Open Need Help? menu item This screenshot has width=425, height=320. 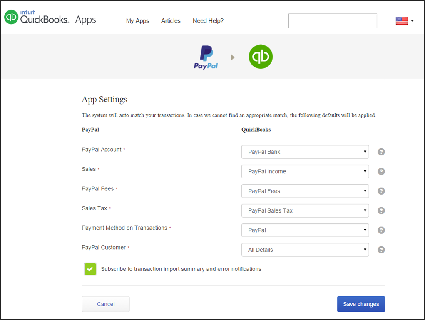(x=208, y=21)
